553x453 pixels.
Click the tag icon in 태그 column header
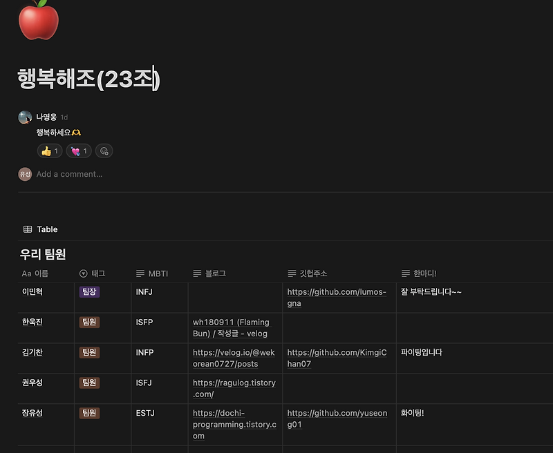[x=83, y=273]
